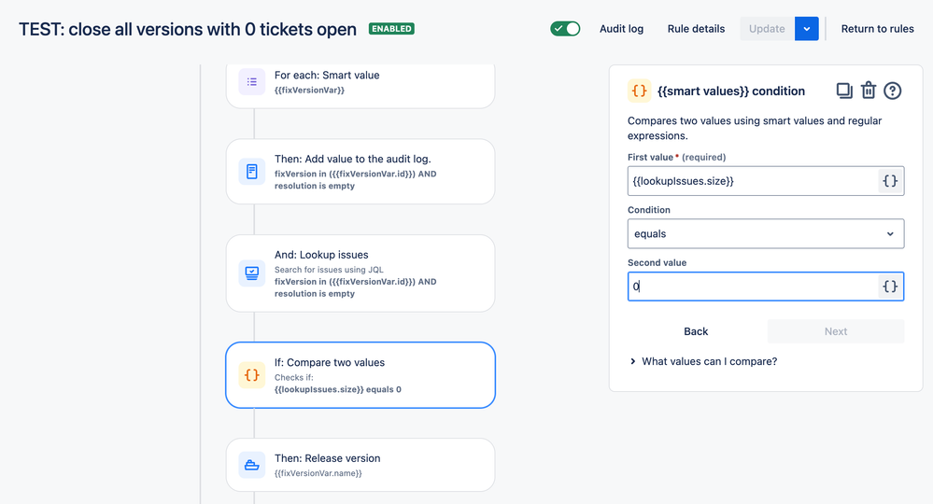Click the duplicate component icon

843,91
